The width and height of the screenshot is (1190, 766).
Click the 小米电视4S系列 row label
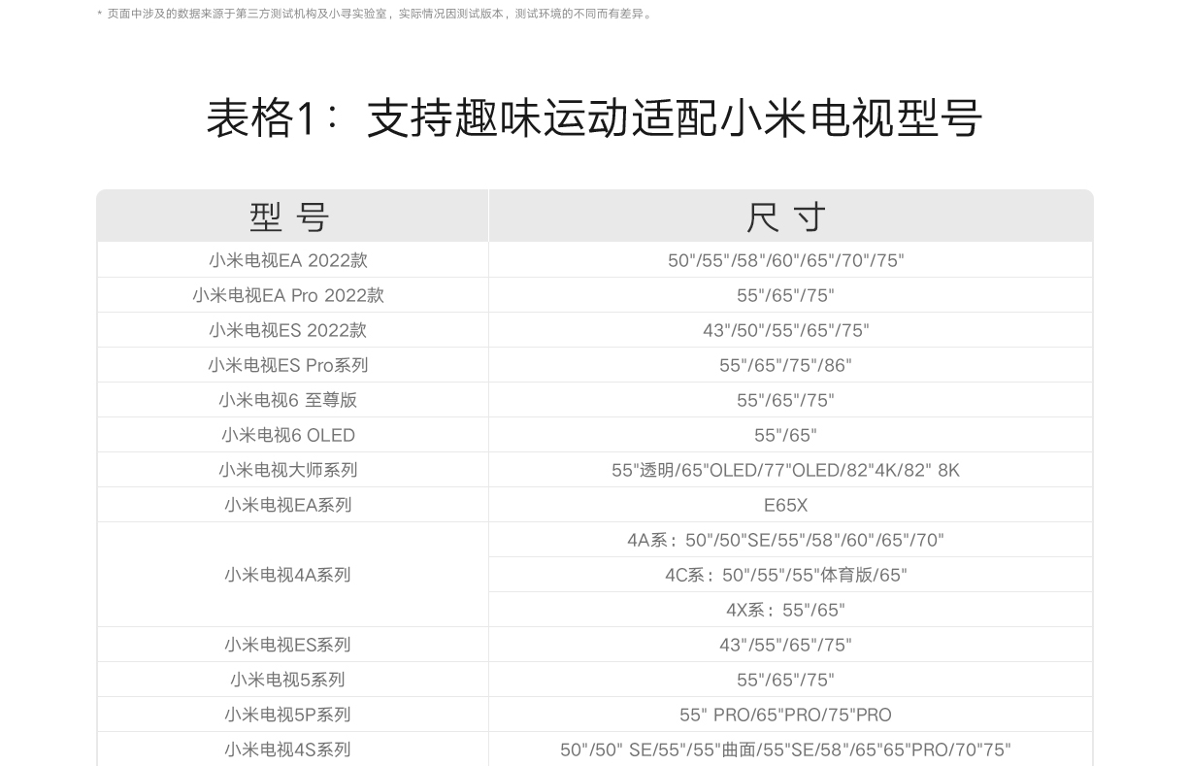point(288,749)
